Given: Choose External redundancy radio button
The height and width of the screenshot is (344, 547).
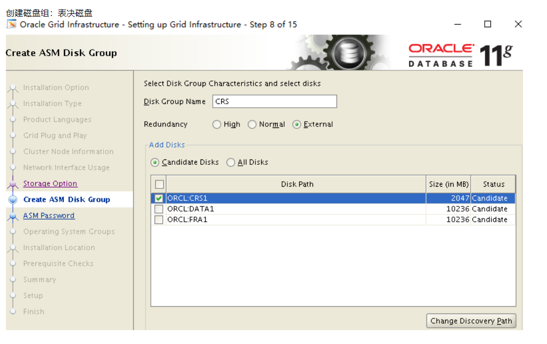Looking at the screenshot, I should pyautogui.click(x=296, y=125).
